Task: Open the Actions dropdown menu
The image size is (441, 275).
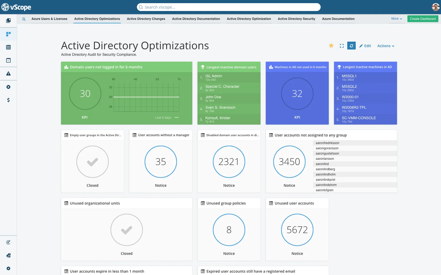Action: (x=386, y=46)
